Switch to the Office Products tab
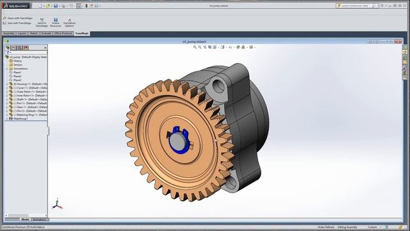 (63, 33)
